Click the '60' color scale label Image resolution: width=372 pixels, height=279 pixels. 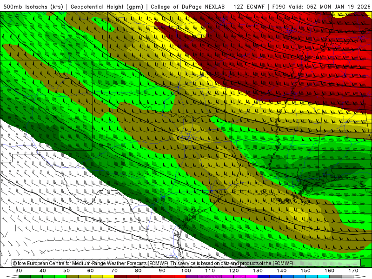[90, 271]
